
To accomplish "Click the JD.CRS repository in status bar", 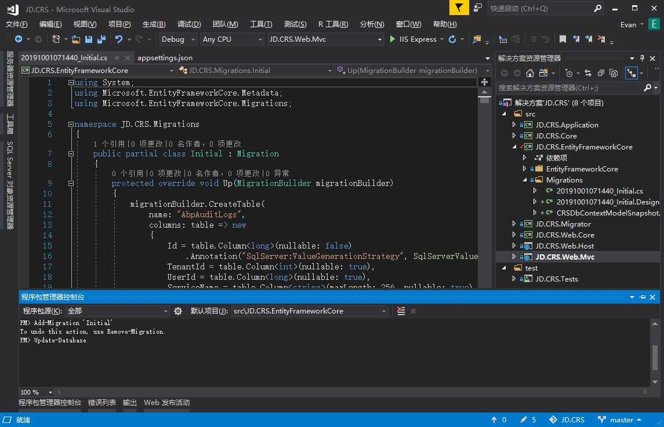I will click(567, 420).
